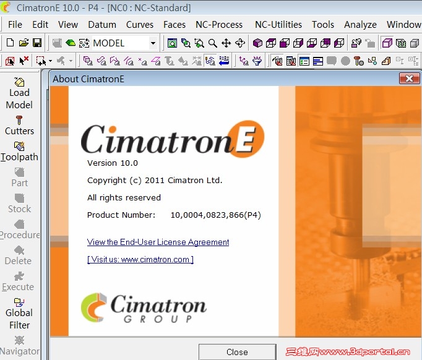
Task: Open the Datum menu
Action: 102,25
